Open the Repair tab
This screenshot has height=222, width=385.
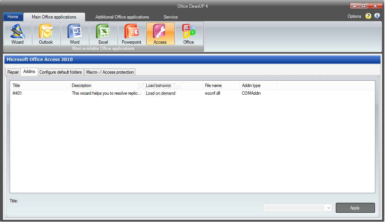(13, 72)
